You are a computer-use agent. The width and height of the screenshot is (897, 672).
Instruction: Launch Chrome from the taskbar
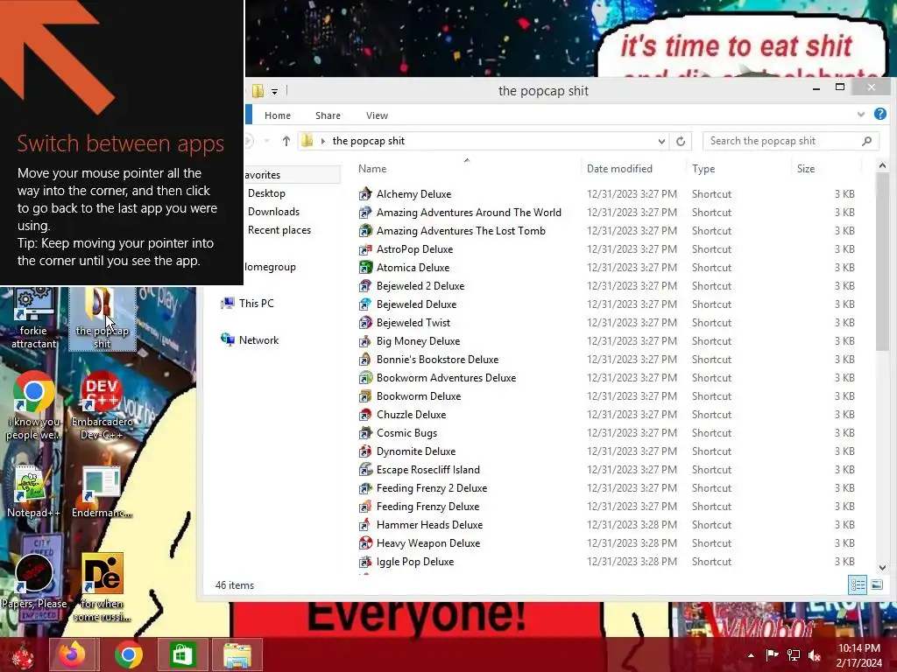tap(128, 654)
